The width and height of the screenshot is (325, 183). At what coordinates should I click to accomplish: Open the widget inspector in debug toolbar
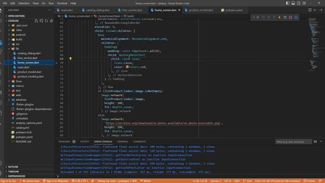(296, 17)
